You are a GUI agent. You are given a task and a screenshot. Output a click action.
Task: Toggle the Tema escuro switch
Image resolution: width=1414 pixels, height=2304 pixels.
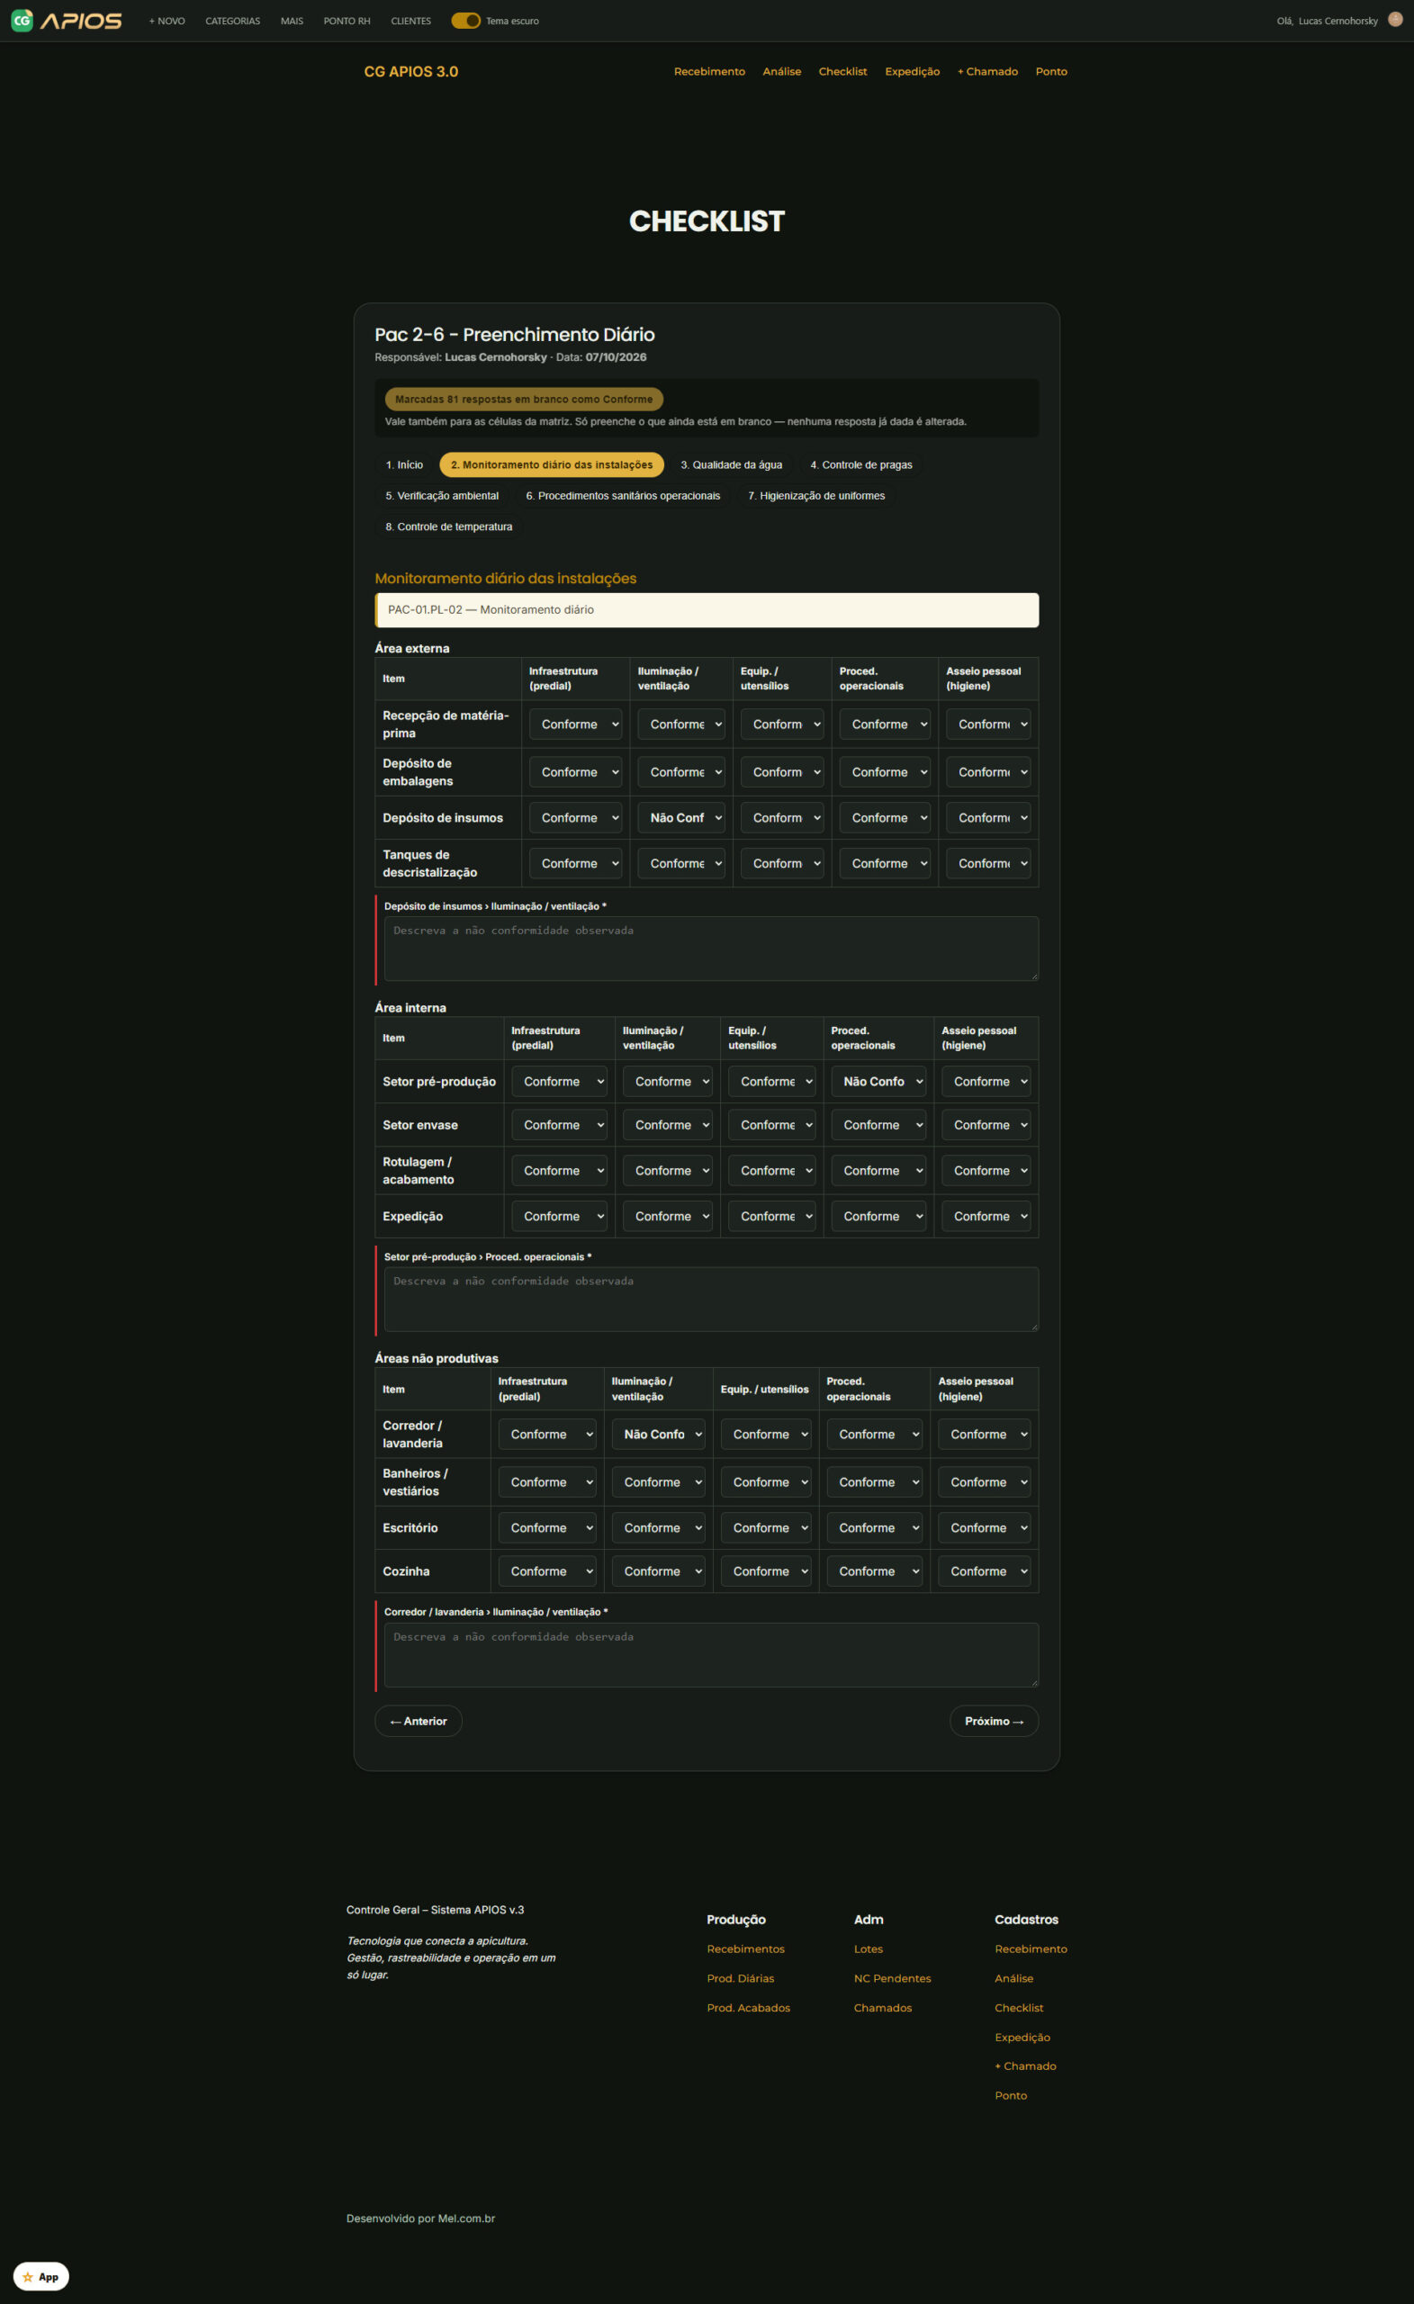click(x=465, y=21)
